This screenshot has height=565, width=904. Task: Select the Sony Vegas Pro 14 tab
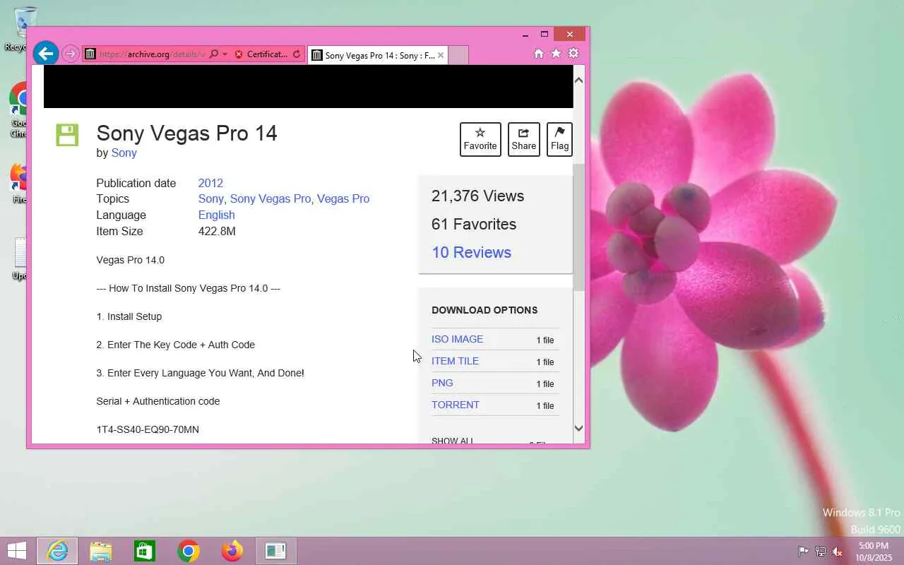tap(378, 55)
